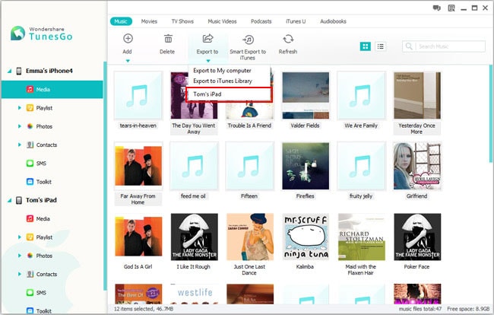Open Photos under Tom's iPad
Screen dimensions: 494x315
pyautogui.click(x=44, y=256)
